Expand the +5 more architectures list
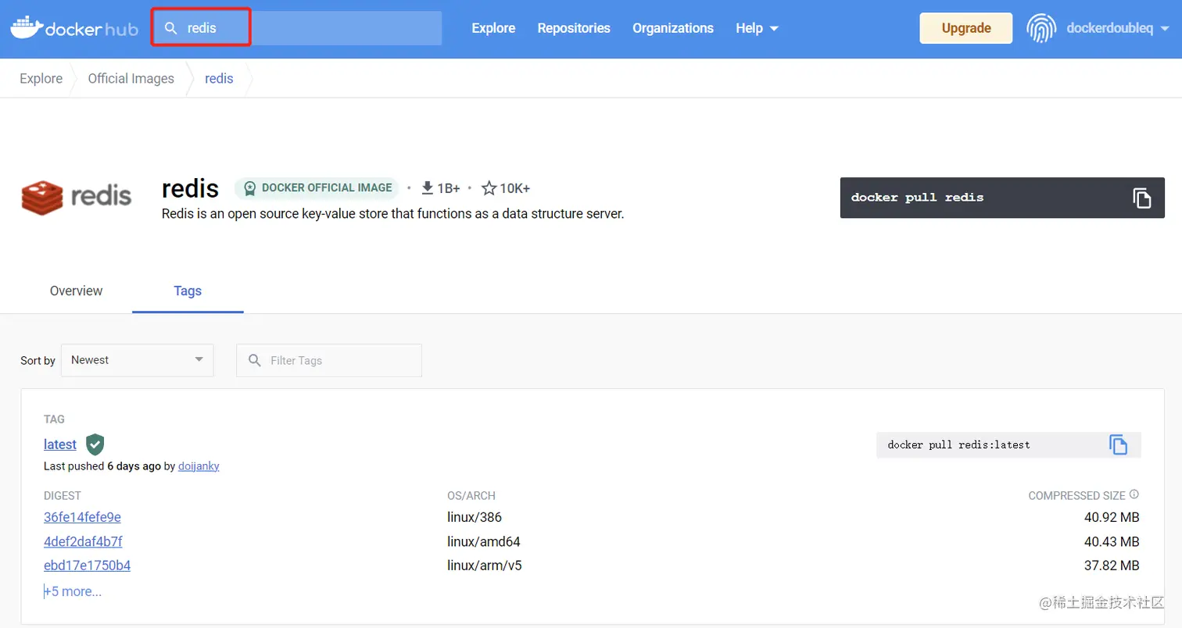The height and width of the screenshot is (628, 1182). point(73,591)
